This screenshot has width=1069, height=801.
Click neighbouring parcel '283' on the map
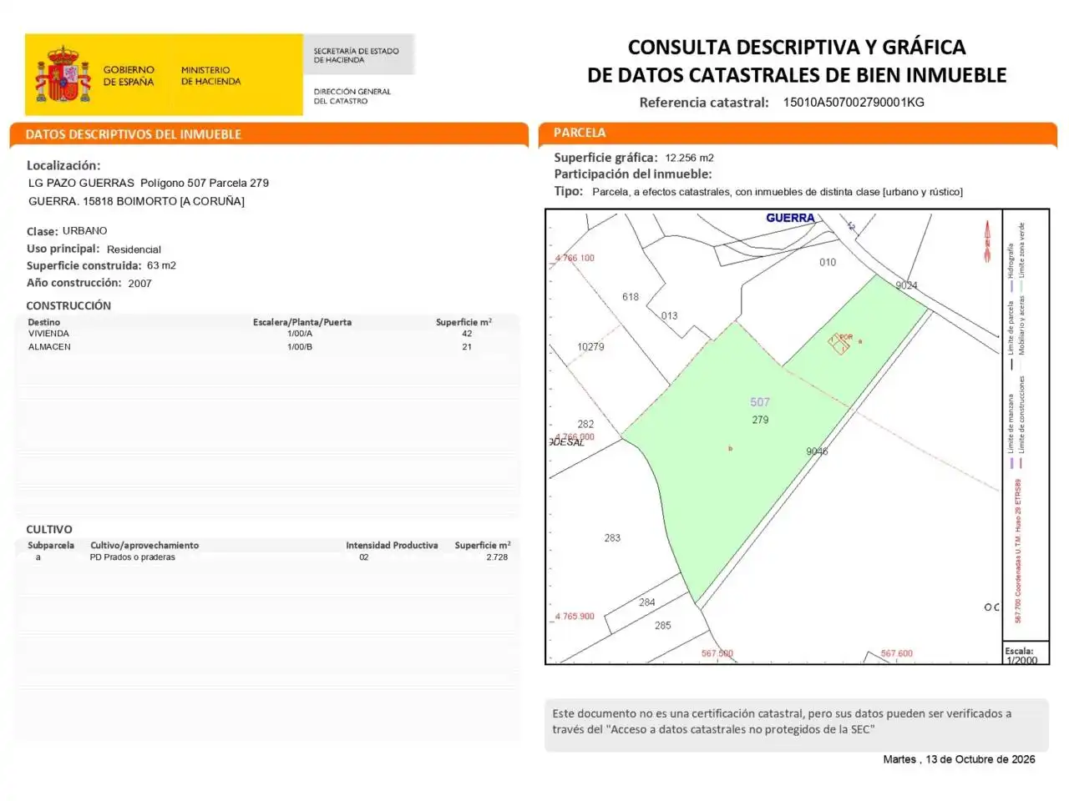click(x=612, y=538)
